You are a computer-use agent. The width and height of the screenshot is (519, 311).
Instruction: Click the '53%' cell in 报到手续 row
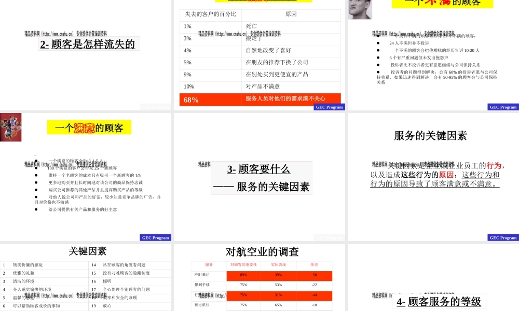tap(278, 285)
